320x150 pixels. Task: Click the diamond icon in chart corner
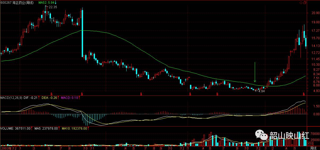click(x=301, y=3)
